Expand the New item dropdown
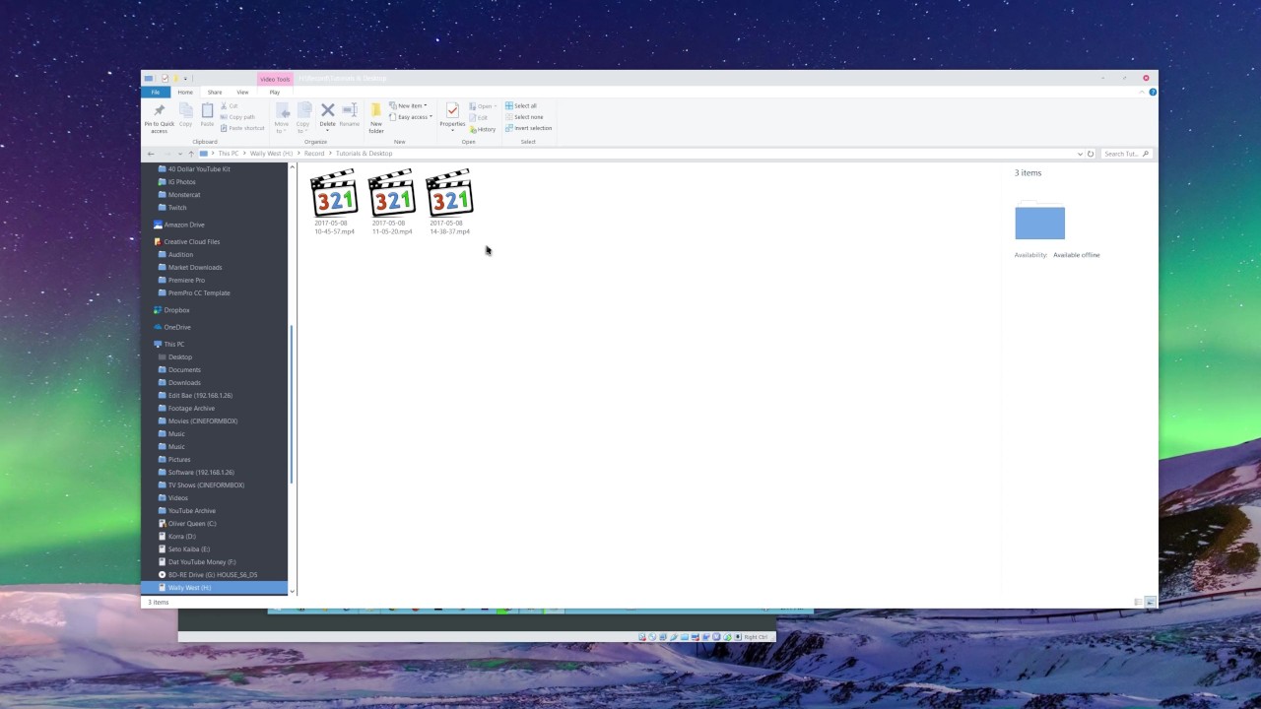Viewport: 1261px width, 709px height. (x=408, y=105)
